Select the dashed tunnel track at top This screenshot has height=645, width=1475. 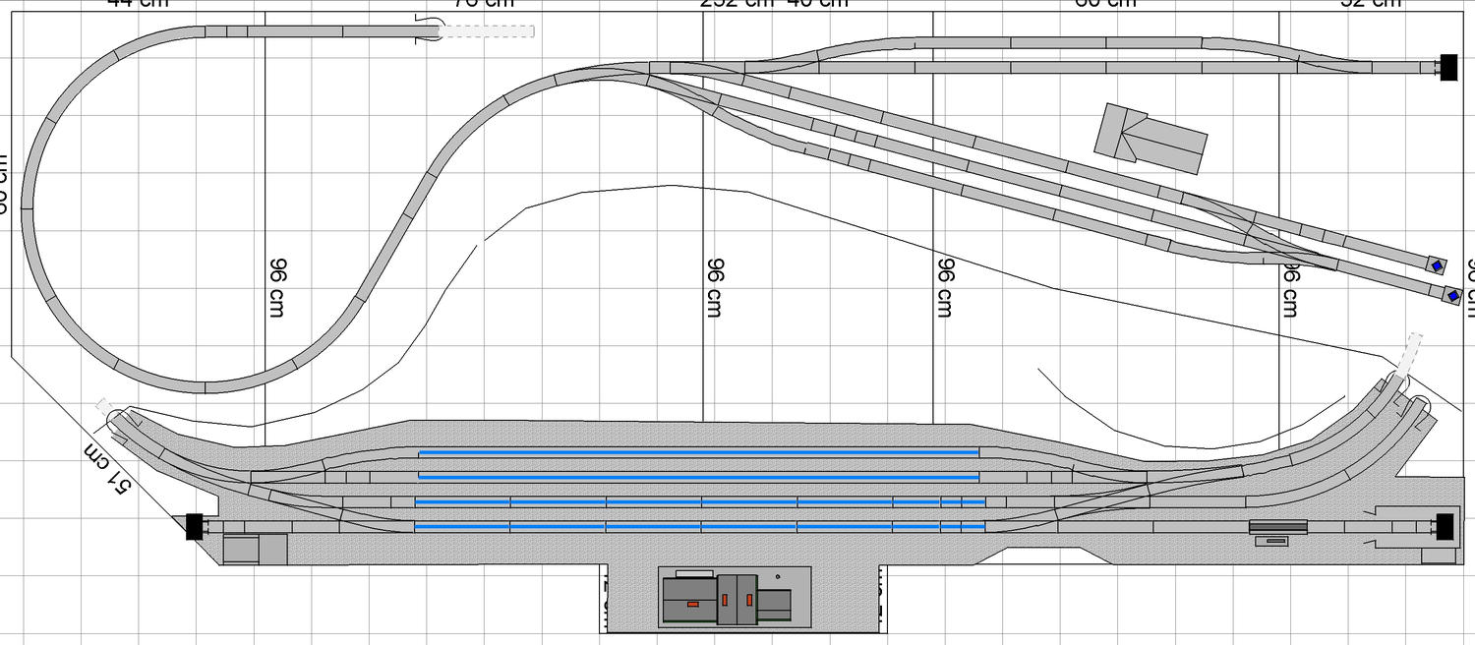(487, 31)
